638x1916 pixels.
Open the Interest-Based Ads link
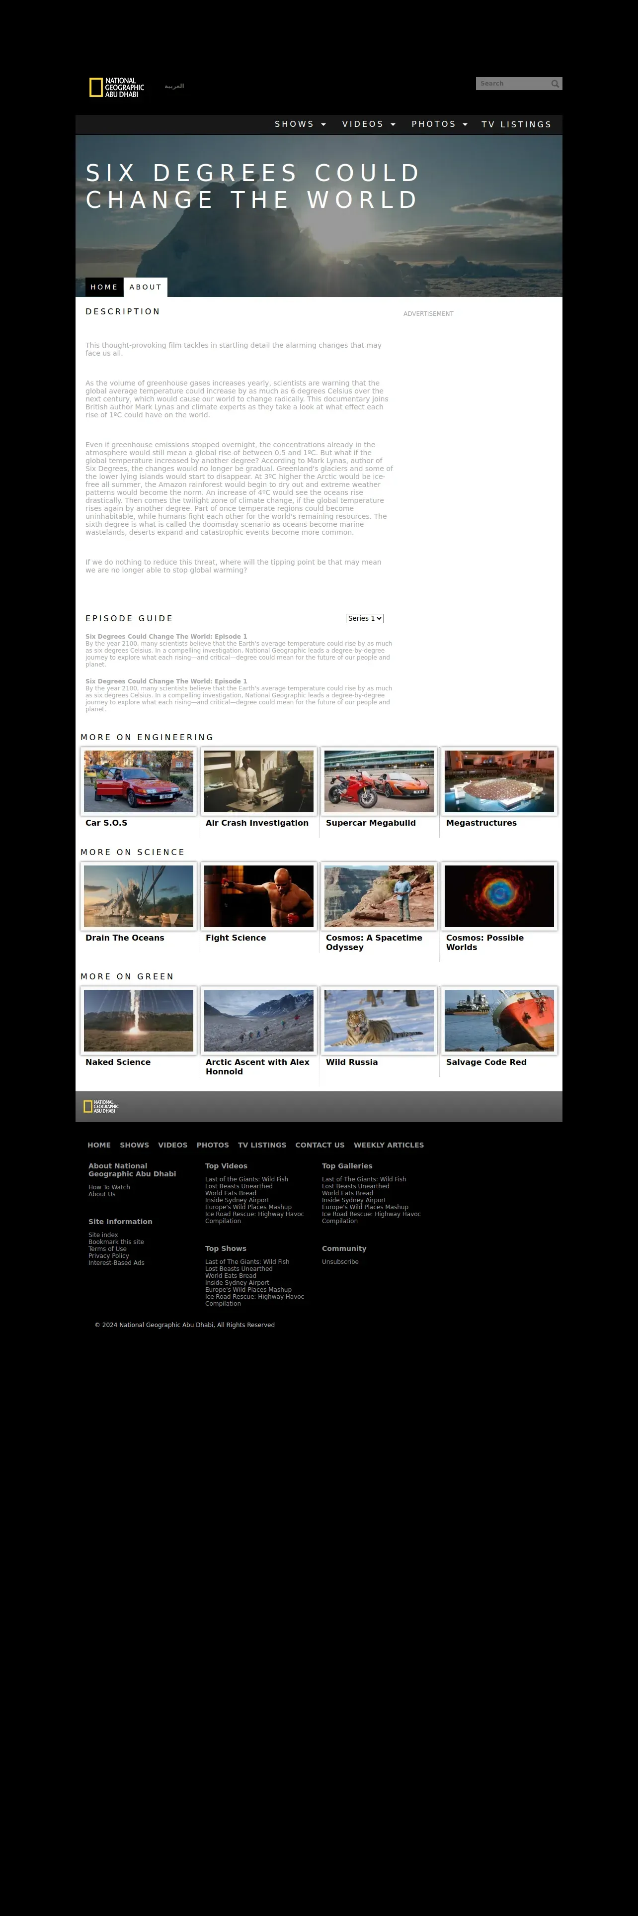click(x=117, y=1263)
